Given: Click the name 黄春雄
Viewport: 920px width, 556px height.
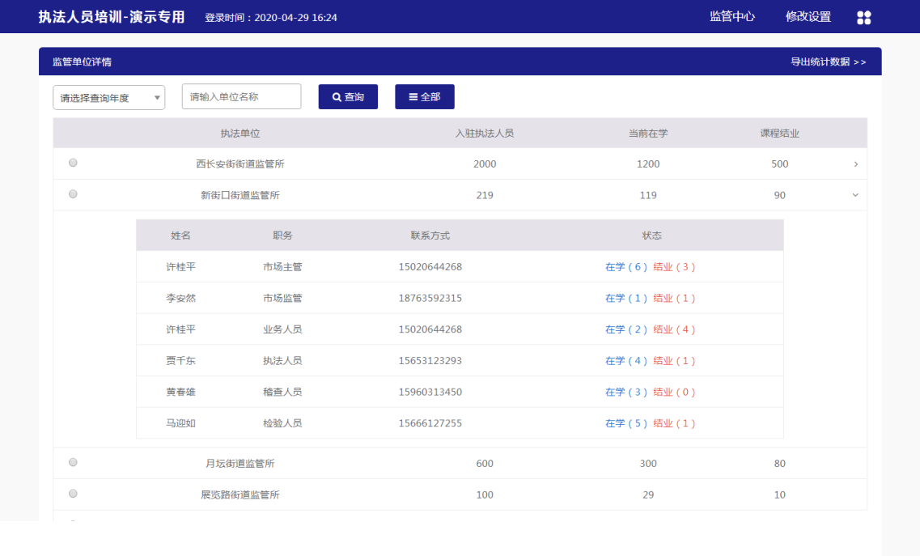Looking at the screenshot, I should pos(180,392).
